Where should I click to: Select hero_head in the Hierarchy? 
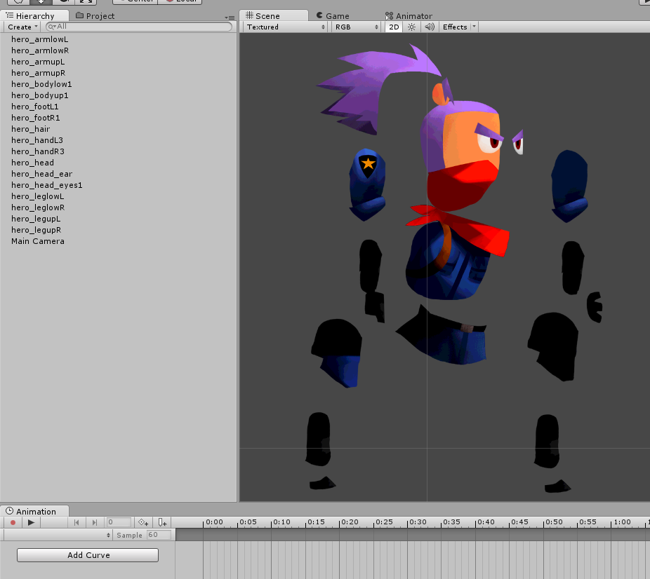pos(33,162)
